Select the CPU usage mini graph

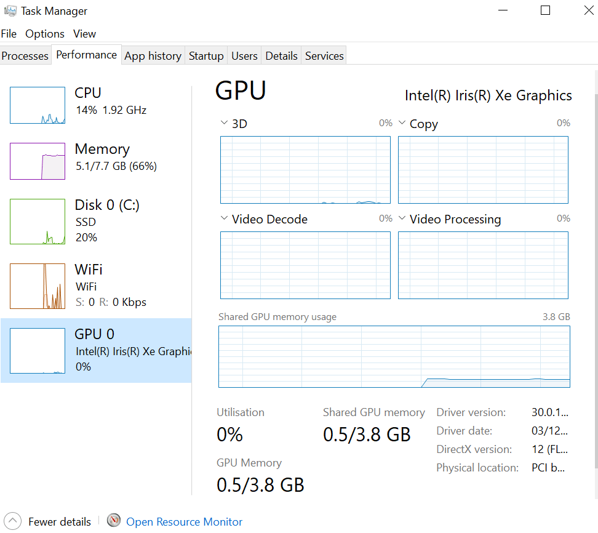click(38, 105)
